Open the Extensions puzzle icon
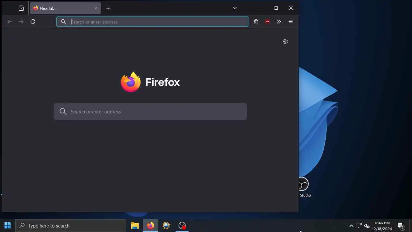The height and width of the screenshot is (232, 412). coord(256,22)
